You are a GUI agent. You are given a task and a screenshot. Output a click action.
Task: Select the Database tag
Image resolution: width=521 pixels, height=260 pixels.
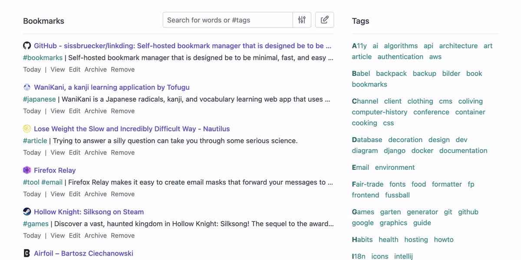click(367, 140)
